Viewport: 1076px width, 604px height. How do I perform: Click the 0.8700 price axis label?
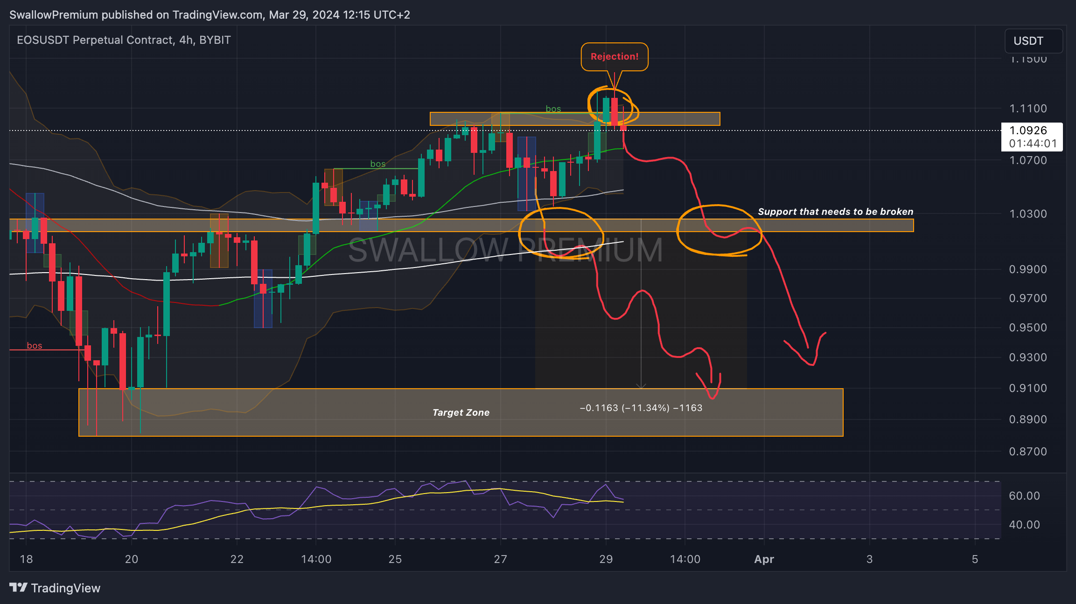point(1028,452)
